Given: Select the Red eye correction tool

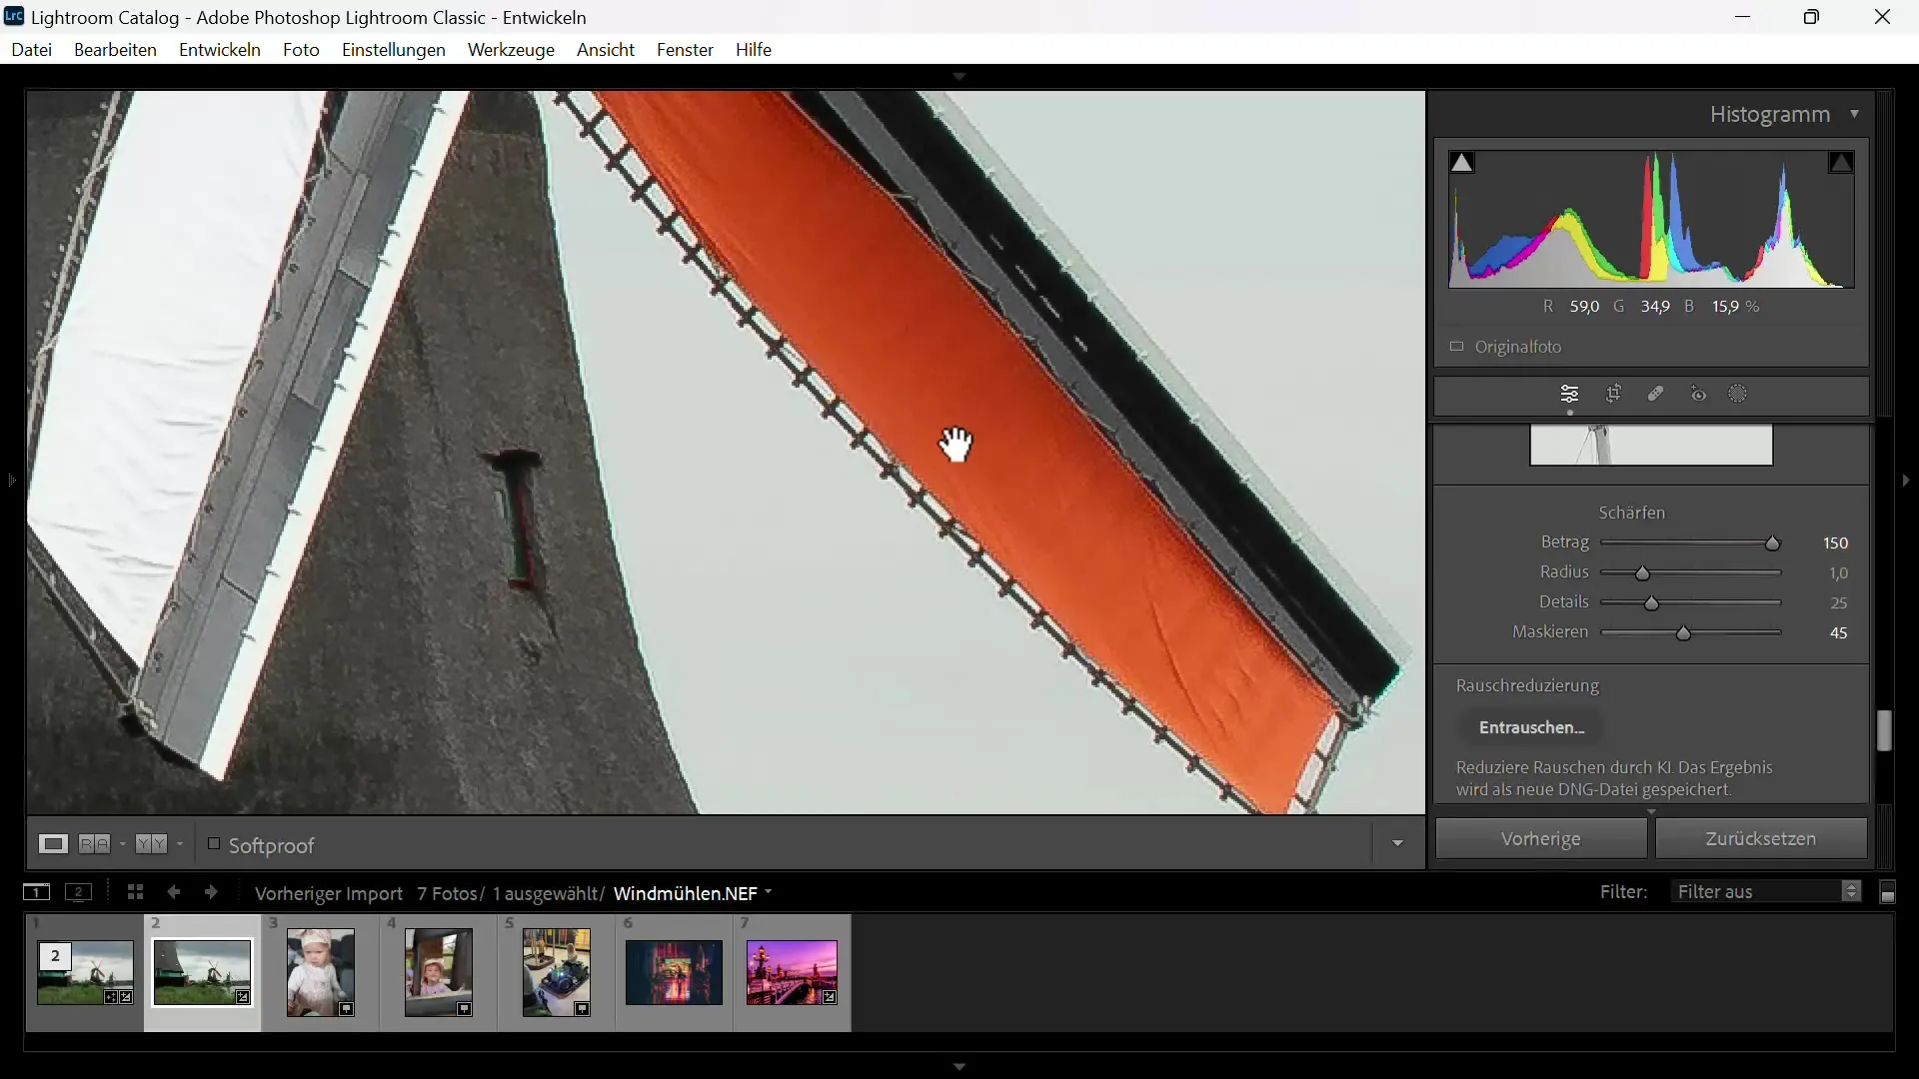Looking at the screenshot, I should (1699, 395).
